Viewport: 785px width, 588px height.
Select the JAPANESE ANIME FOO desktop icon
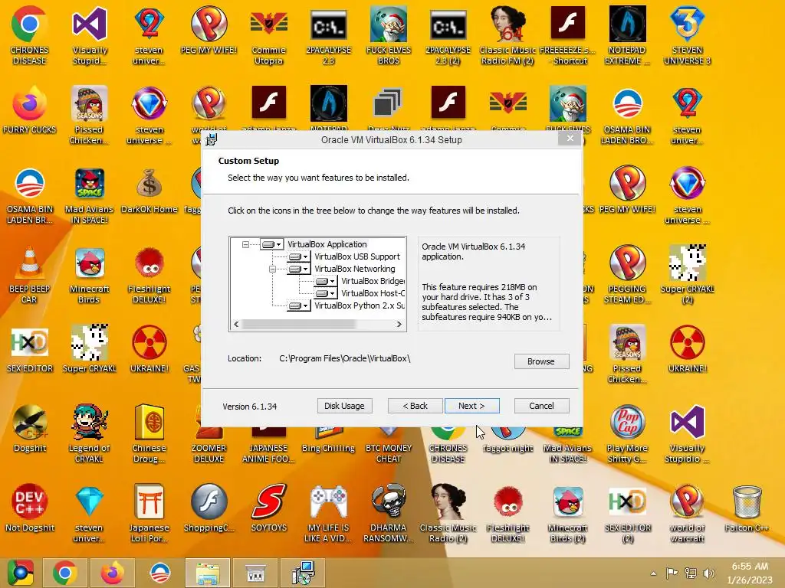click(269, 445)
